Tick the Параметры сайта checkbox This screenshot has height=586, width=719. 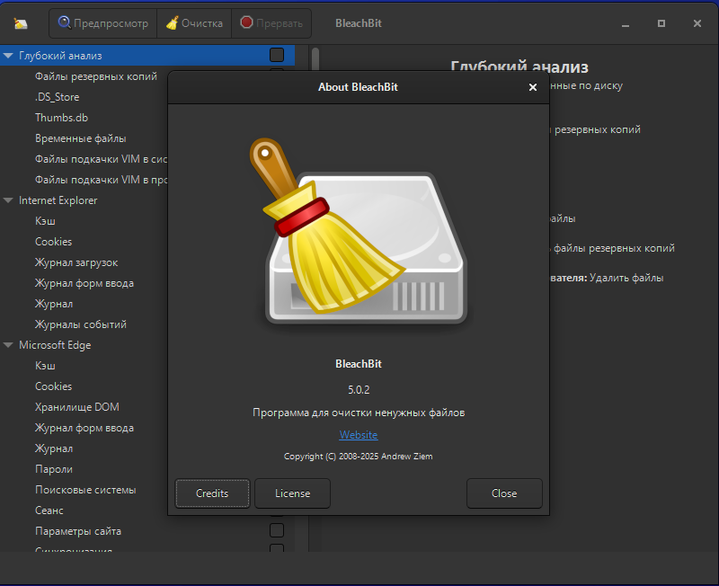pyautogui.click(x=277, y=530)
